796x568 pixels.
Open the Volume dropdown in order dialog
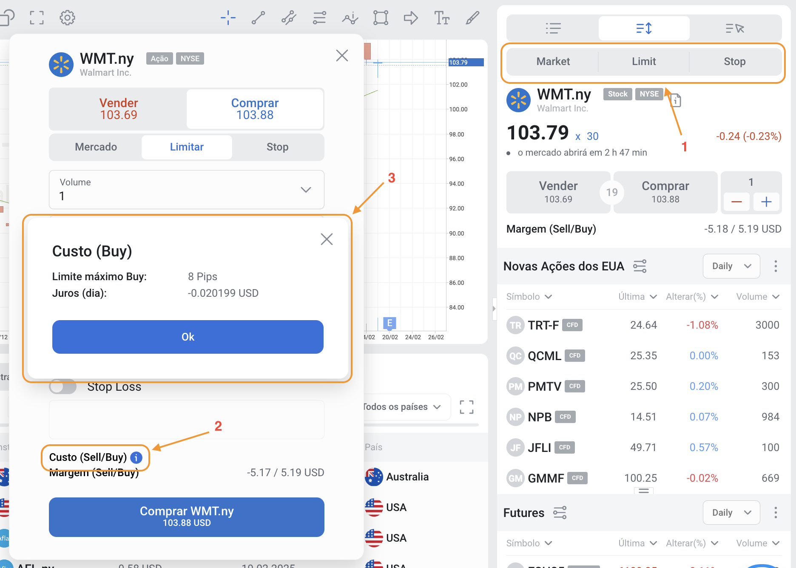[x=187, y=190]
